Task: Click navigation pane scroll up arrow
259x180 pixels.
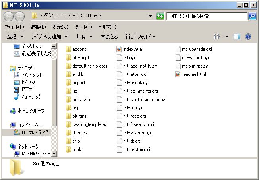Action: (54, 46)
